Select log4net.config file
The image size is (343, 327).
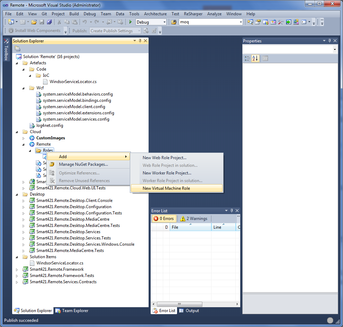[x=50, y=125]
